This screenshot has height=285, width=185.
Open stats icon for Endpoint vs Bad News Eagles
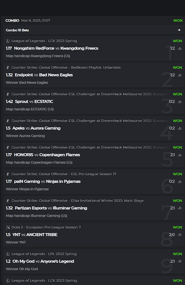click(x=180, y=75)
